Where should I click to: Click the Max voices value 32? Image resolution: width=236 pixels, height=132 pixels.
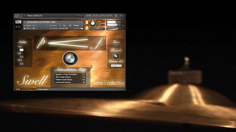(x=70, y=25)
